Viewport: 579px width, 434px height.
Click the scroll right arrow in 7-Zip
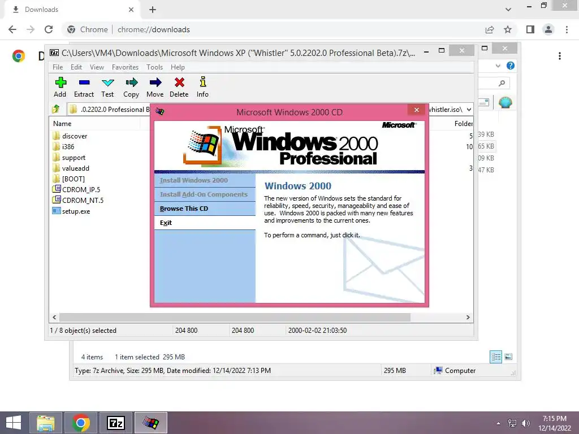tap(468, 318)
